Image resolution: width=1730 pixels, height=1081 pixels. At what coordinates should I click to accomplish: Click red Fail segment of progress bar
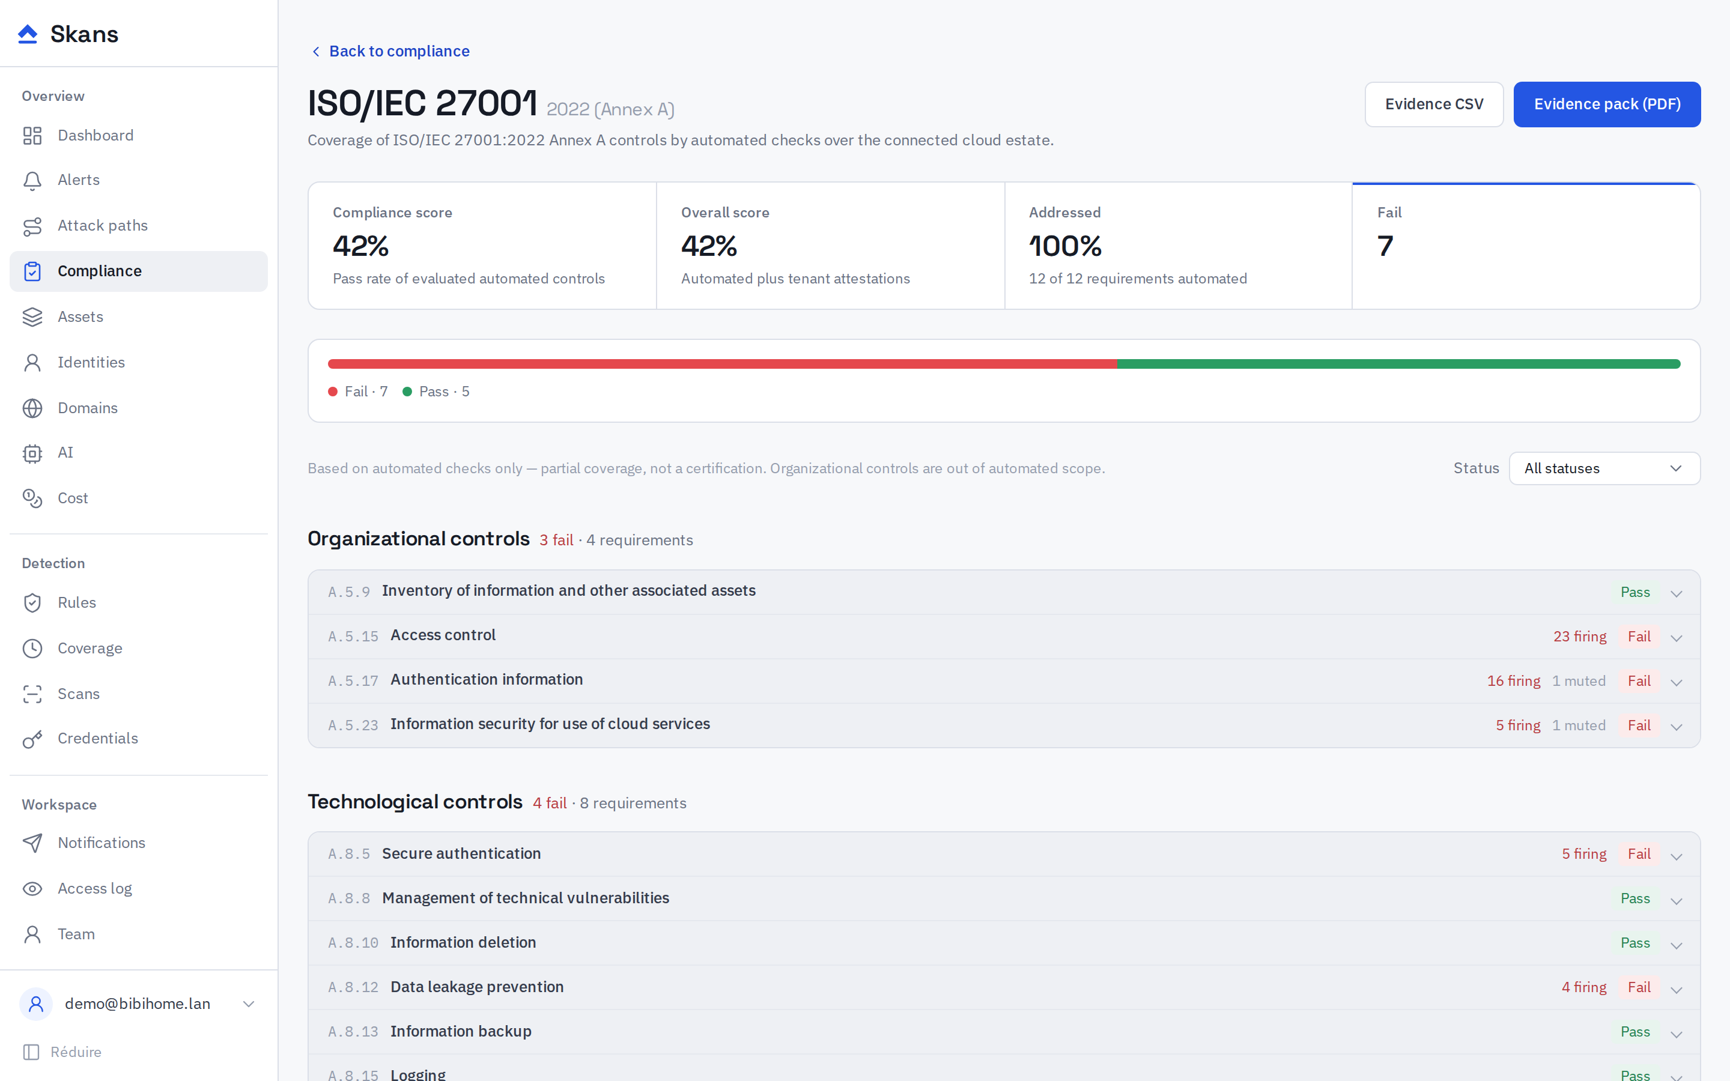722,364
